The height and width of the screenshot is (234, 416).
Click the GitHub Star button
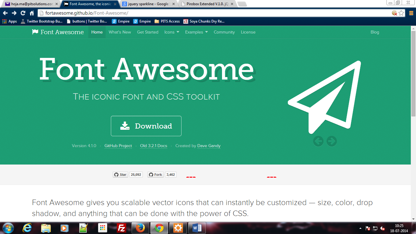point(120,175)
